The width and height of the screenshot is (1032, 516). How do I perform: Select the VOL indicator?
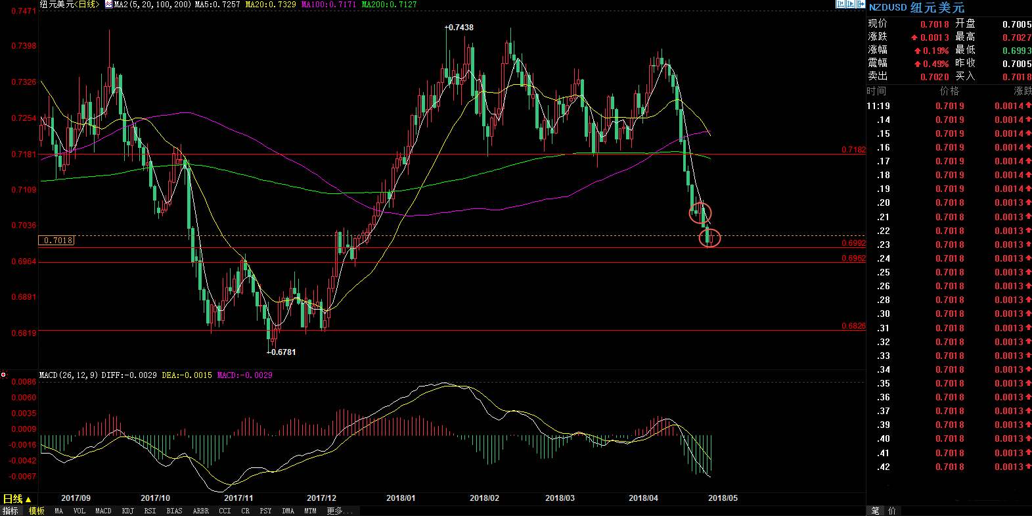[79, 511]
